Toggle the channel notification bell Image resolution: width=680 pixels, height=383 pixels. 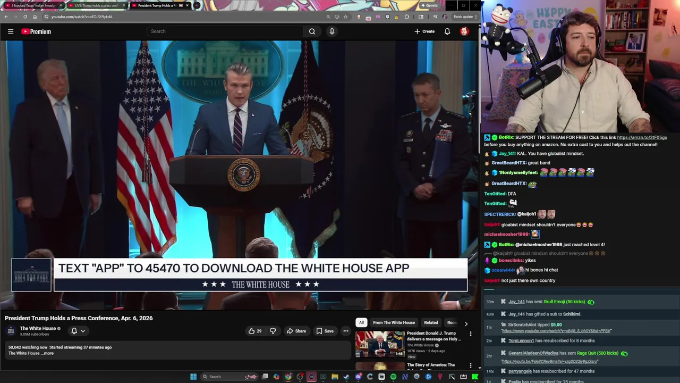pos(74,331)
